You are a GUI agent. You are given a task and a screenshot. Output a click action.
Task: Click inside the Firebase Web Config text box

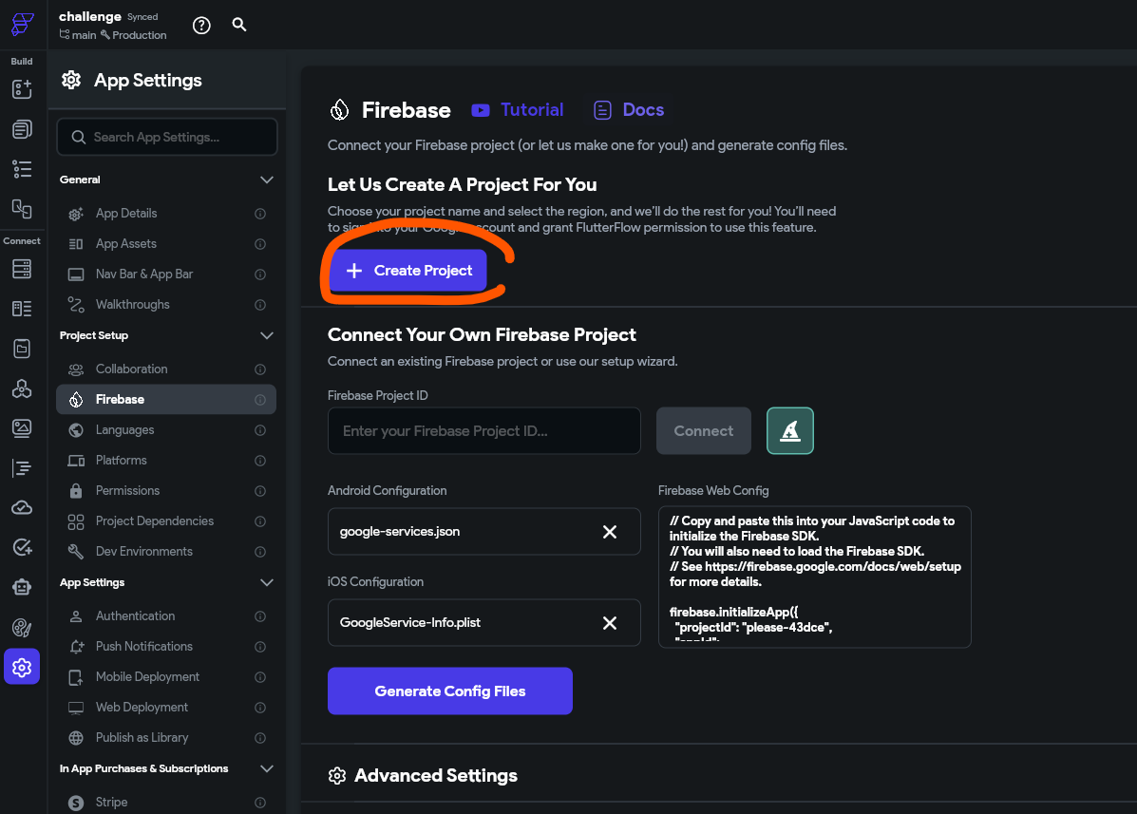coord(814,577)
